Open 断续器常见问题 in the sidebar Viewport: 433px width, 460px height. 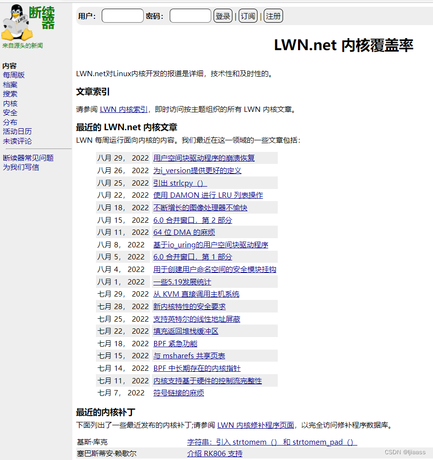pos(28,158)
